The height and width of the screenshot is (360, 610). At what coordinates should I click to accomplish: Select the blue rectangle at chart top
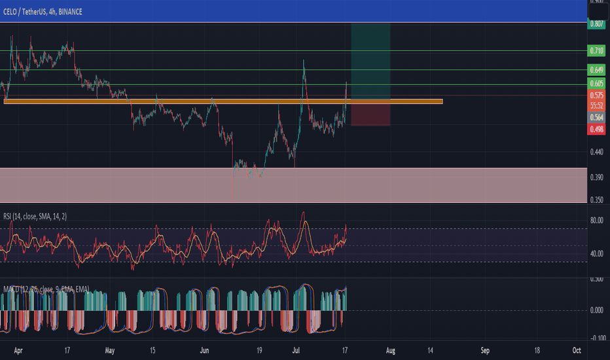[x=293, y=11]
